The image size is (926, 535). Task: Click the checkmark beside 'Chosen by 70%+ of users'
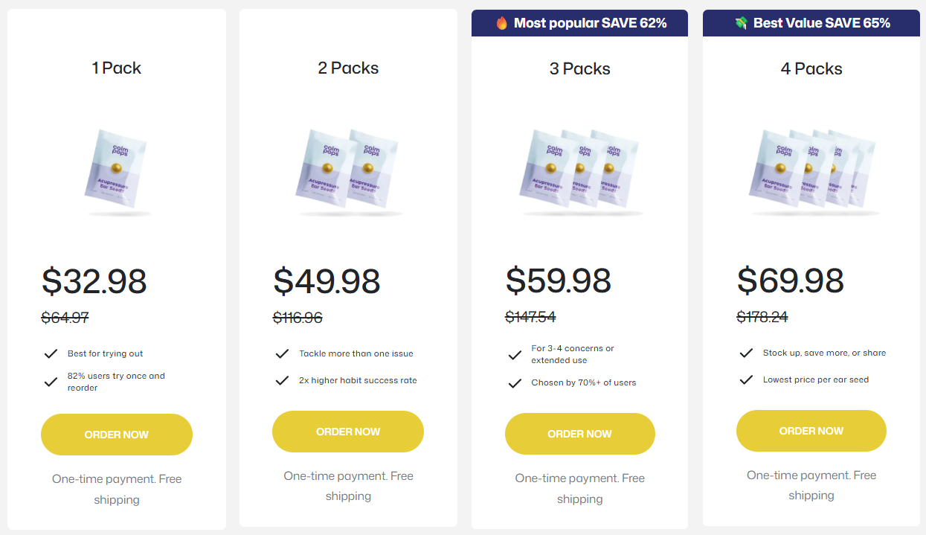(514, 382)
